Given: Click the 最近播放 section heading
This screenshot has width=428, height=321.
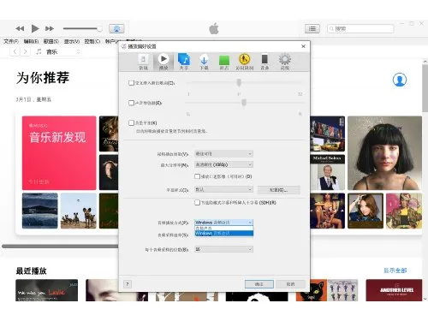Looking at the screenshot, I should [31, 270].
